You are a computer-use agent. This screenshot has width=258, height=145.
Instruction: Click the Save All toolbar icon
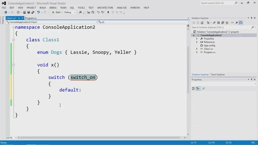[33, 12]
